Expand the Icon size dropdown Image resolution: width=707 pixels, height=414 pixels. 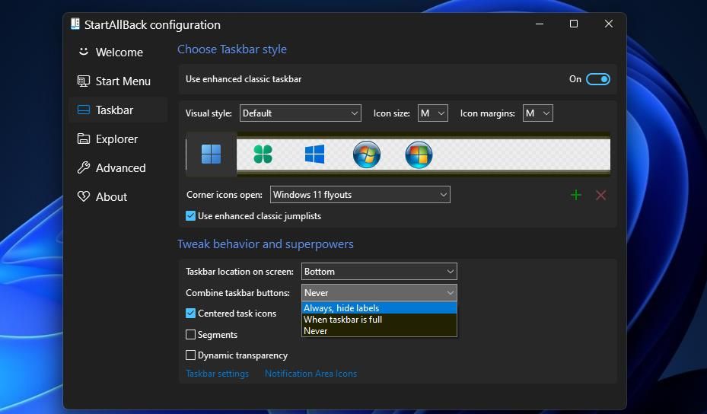[432, 113]
